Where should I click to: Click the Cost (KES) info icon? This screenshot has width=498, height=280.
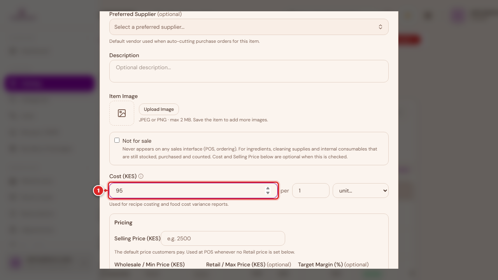pyautogui.click(x=141, y=176)
